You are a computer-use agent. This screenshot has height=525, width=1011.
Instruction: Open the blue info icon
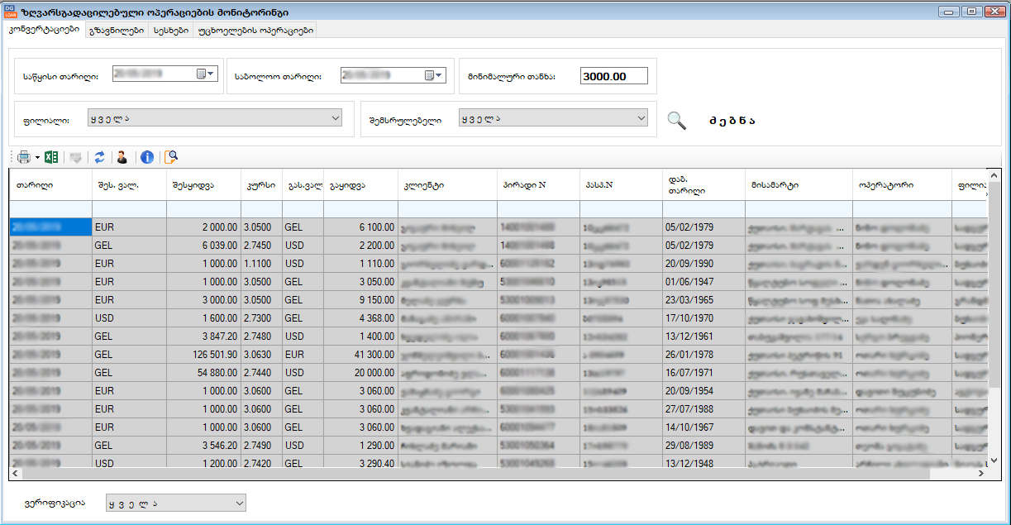(x=147, y=157)
